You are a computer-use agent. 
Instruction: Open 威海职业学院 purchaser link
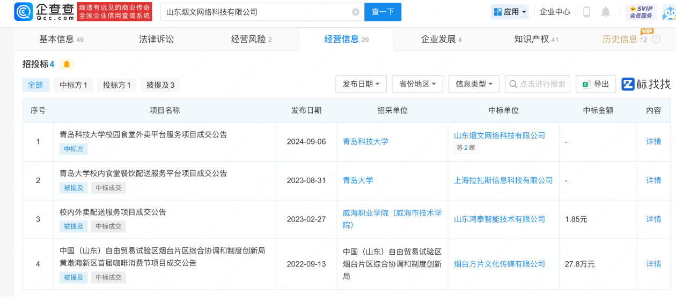point(392,219)
